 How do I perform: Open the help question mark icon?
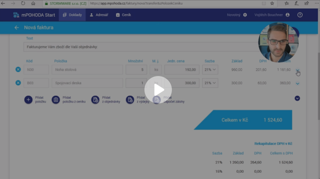[300, 15]
